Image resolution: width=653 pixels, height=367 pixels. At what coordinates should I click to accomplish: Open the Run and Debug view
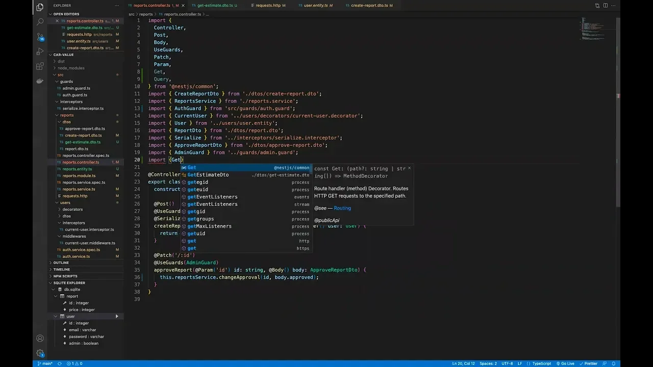click(x=40, y=51)
